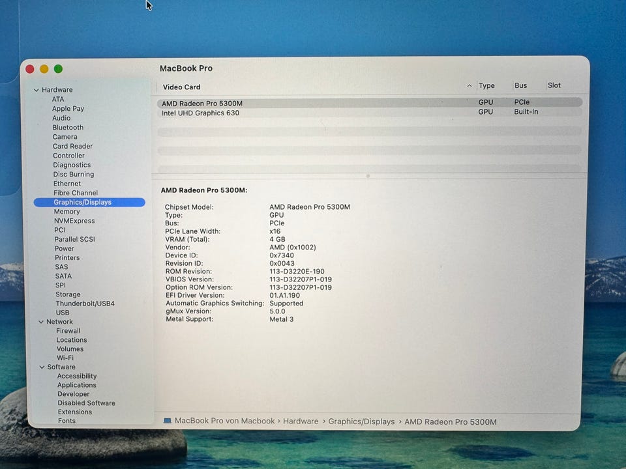Click the pane splitter handle dot
This screenshot has height=469, width=626.
pos(368,176)
